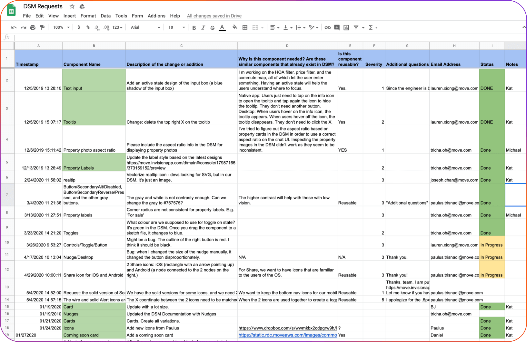The width and height of the screenshot is (527, 342).
Task: Open the Format menu
Action: (88, 16)
